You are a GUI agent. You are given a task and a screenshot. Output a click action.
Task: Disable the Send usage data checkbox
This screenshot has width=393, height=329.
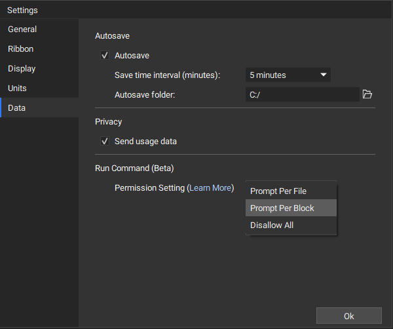(105, 141)
